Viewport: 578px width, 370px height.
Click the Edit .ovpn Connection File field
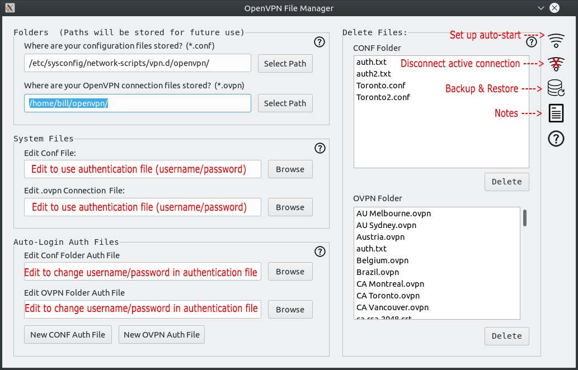(x=143, y=207)
